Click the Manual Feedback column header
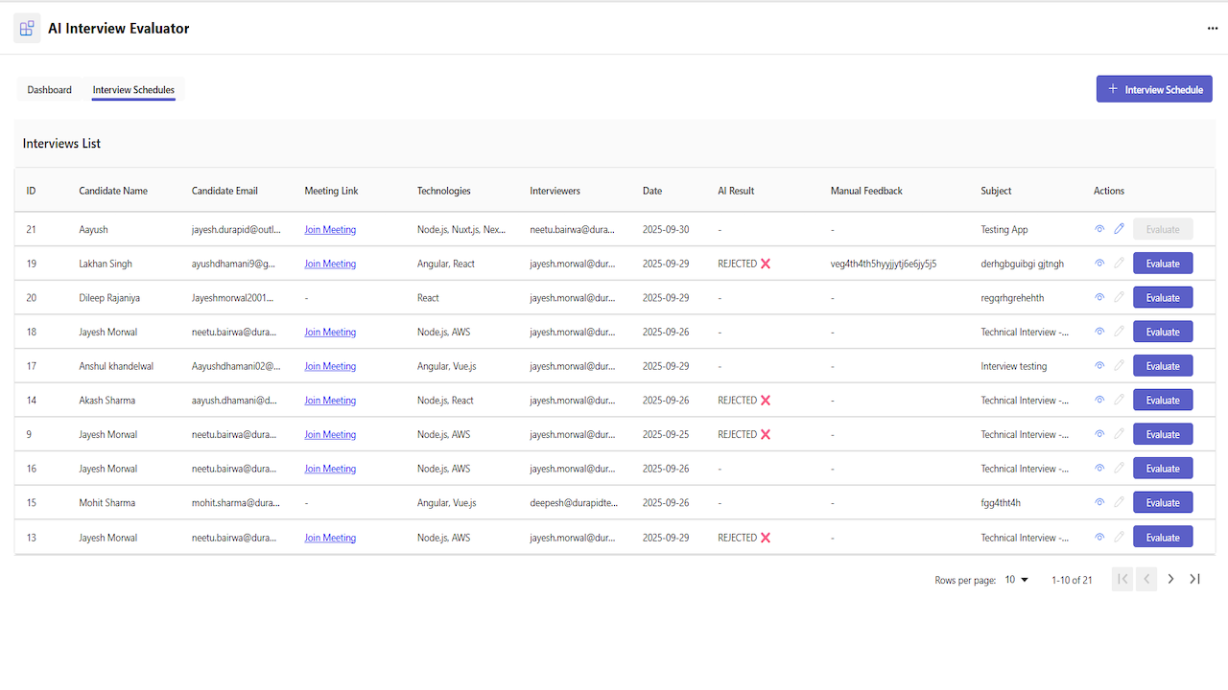The image size is (1228, 690). click(x=866, y=191)
